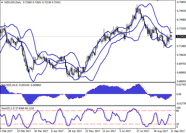Select date label 28 Apr 2017

point(75,131)
